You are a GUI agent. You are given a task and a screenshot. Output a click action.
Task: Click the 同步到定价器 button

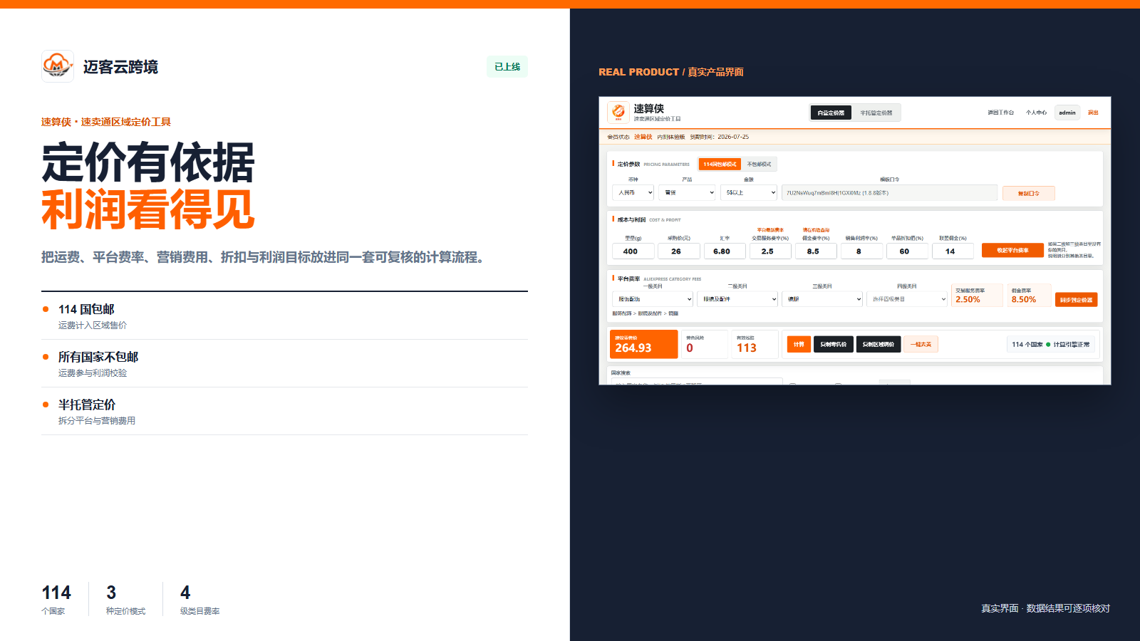point(1076,300)
